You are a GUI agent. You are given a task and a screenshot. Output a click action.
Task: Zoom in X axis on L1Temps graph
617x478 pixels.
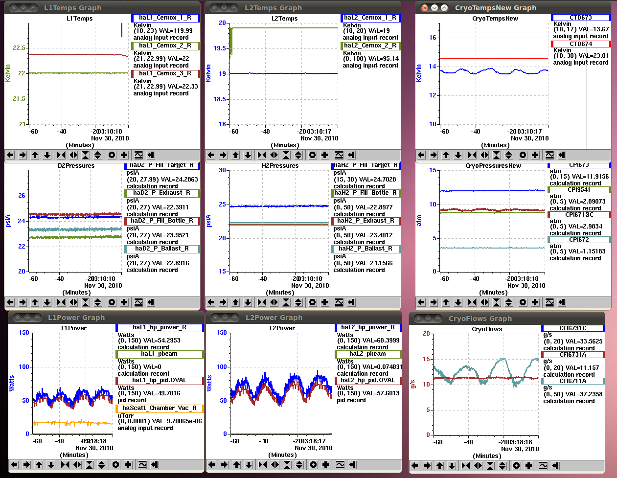[61, 155]
